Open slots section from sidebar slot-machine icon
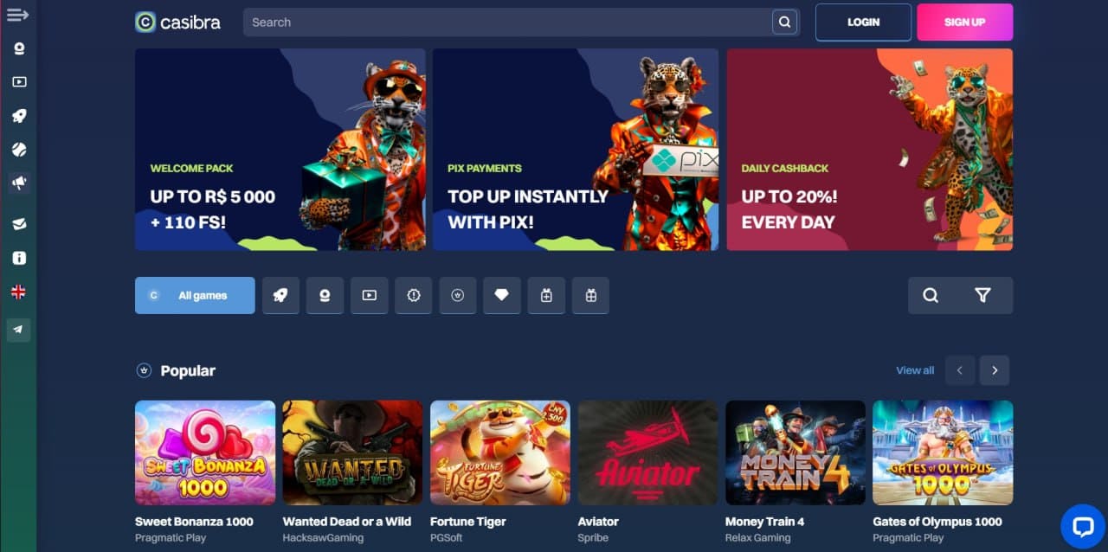1108x552 pixels. click(x=18, y=48)
